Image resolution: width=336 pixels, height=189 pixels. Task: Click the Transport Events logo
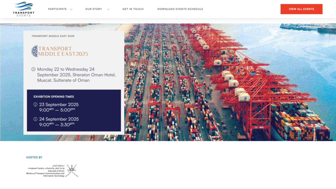click(24, 9)
